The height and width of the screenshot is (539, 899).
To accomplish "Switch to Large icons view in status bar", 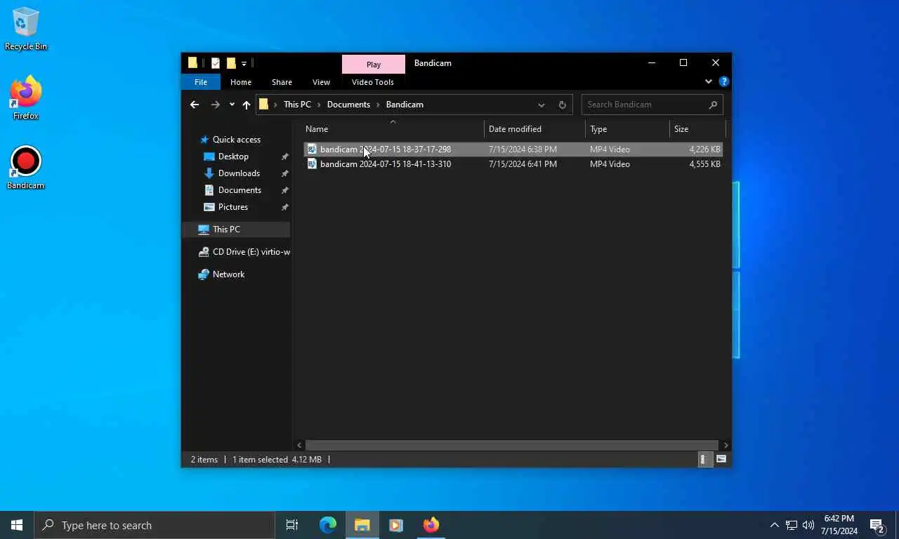I will point(721,460).
